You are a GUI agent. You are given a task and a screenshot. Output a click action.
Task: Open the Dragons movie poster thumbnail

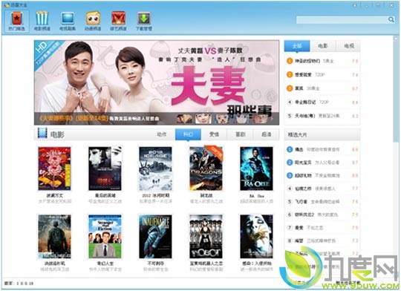206,169
